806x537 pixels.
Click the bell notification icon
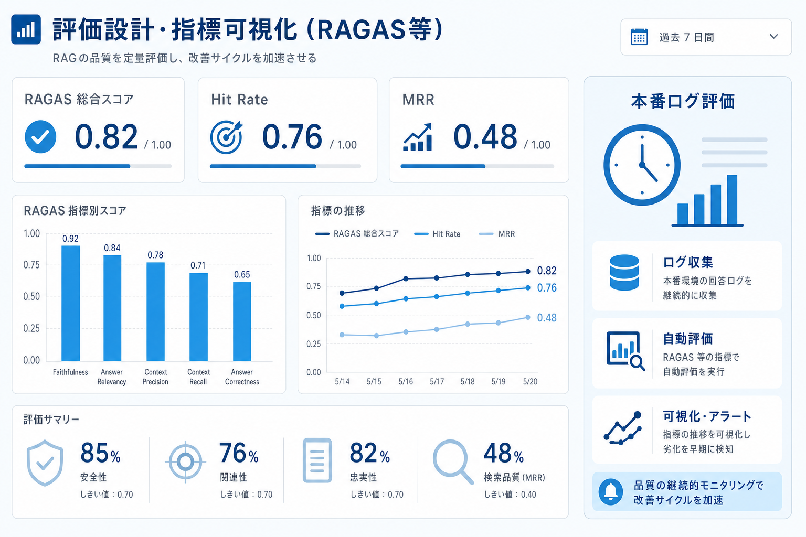[x=611, y=492]
